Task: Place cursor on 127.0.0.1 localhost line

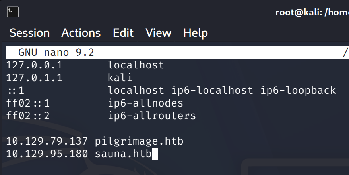Action: coord(85,65)
